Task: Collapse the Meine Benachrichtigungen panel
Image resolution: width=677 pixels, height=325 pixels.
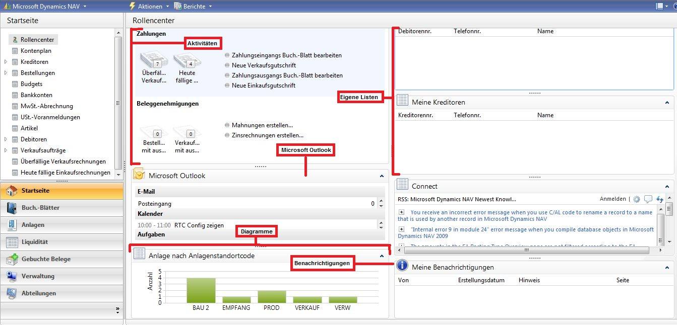Action: 667,268
